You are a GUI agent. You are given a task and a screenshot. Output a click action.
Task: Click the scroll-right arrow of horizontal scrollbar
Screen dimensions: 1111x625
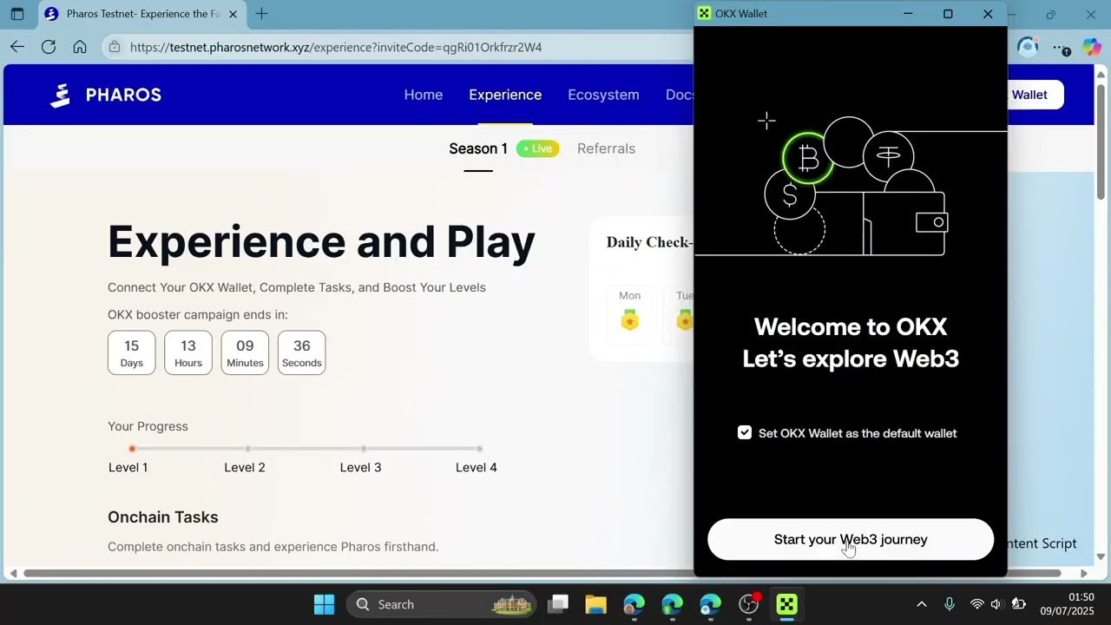1083,573
